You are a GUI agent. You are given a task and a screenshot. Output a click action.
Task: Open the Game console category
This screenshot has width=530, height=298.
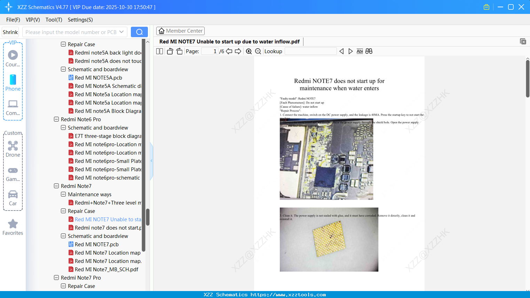(x=13, y=174)
